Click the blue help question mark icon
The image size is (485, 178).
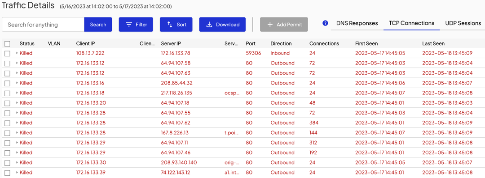tap(325, 23)
